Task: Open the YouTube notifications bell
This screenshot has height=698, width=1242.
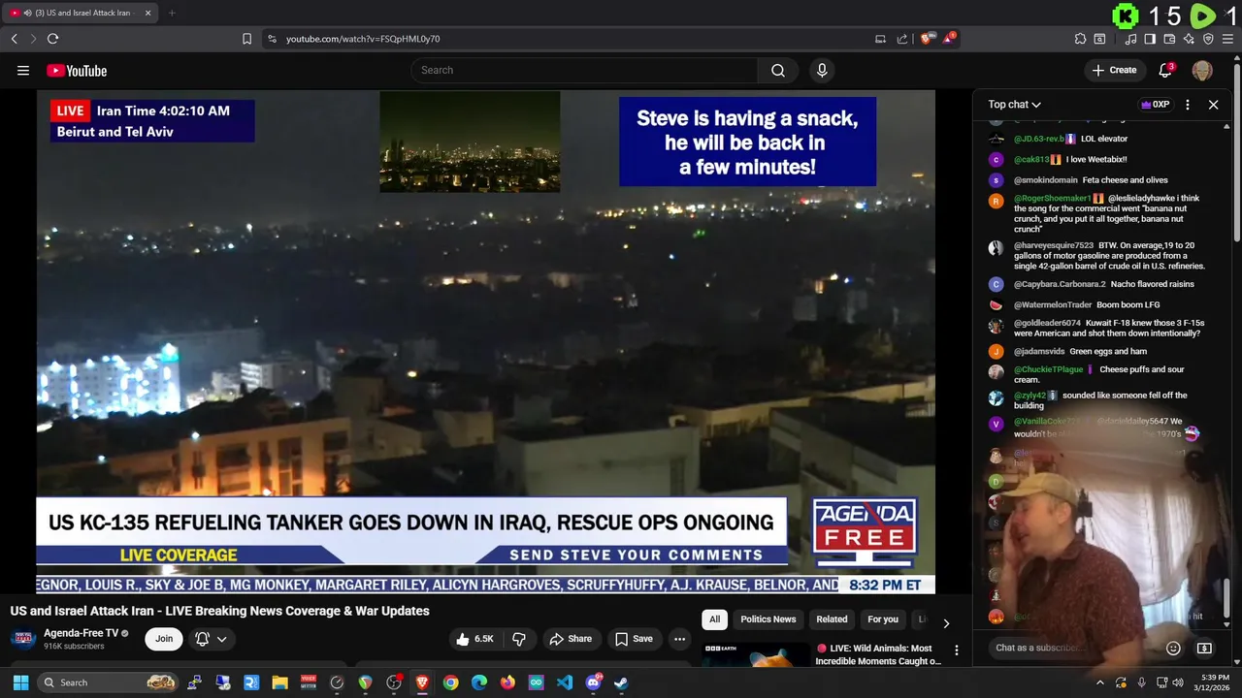Action: tap(1166, 70)
